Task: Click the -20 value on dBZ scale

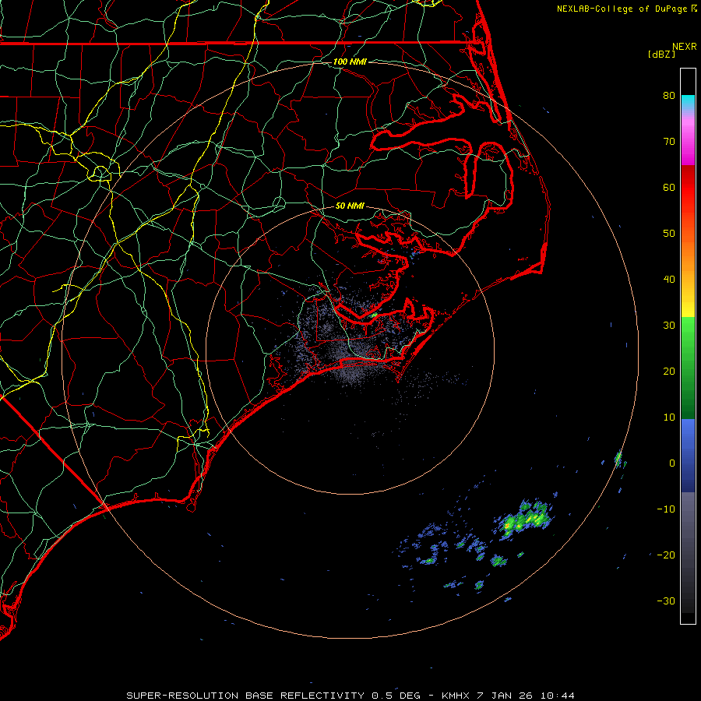Action: pyautogui.click(x=666, y=555)
